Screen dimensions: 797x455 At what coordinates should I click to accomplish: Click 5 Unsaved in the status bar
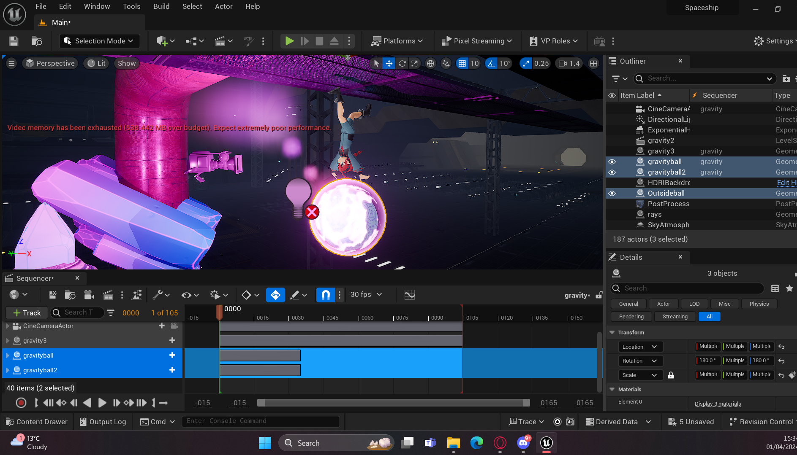pyautogui.click(x=691, y=422)
